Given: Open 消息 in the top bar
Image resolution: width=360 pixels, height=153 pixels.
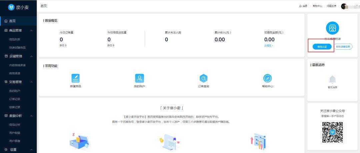Looking at the screenshot, I should [303, 6].
